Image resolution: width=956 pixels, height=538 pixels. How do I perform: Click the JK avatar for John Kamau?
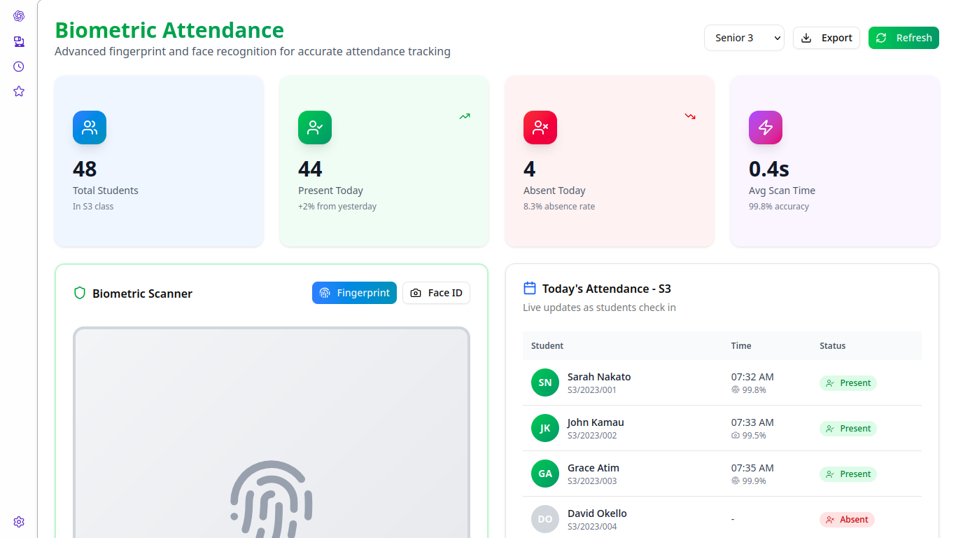545,428
